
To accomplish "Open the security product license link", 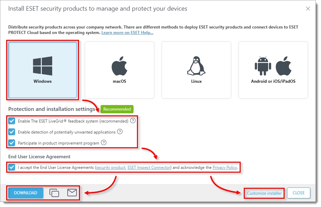I will 111,168.
